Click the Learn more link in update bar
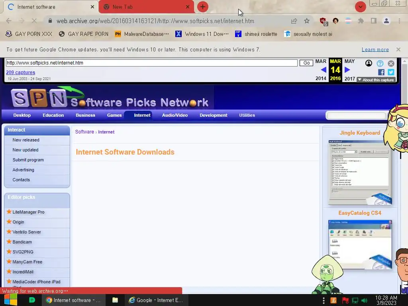 (x=375, y=49)
